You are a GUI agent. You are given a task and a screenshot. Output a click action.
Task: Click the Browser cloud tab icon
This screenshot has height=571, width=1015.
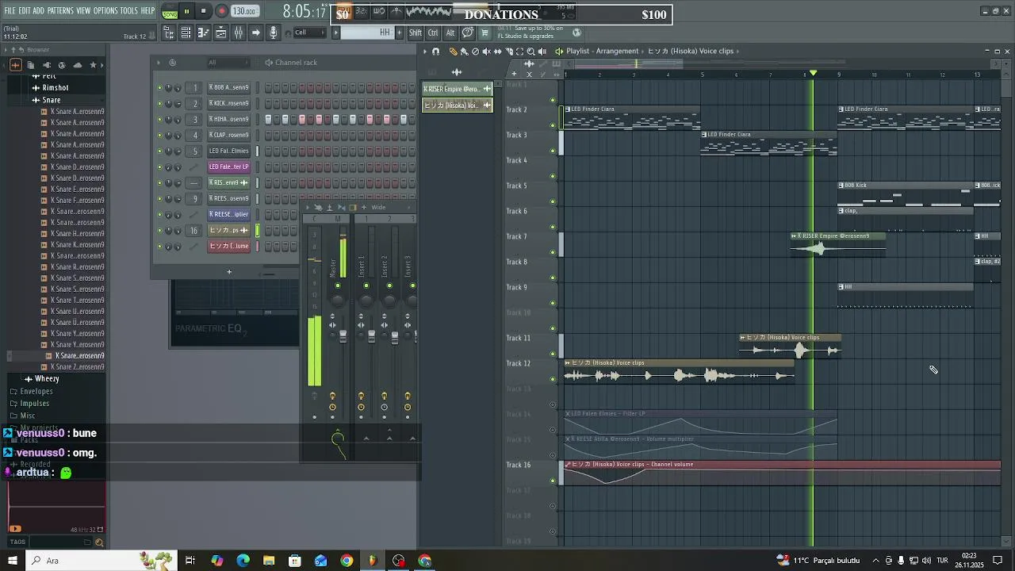[77, 65]
